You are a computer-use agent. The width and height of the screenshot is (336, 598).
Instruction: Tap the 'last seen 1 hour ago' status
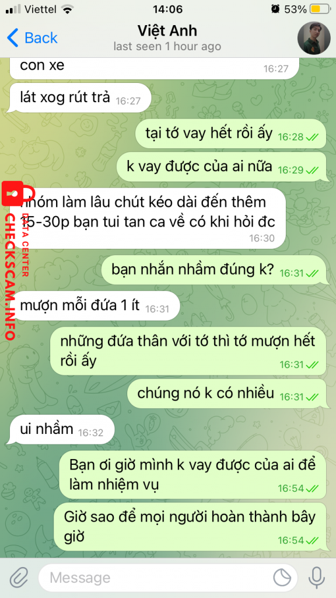pos(167,47)
